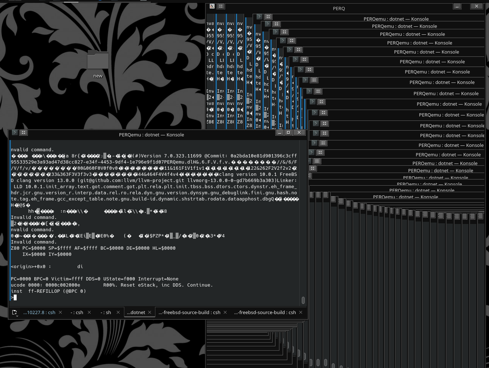This screenshot has height=368, width=489.
Task: Close the '...dotnet' tab
Action: click(x=150, y=312)
